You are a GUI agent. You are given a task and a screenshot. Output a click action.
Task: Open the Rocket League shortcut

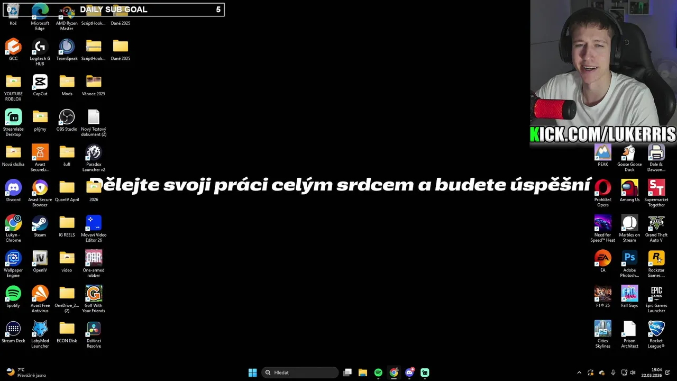656,334
